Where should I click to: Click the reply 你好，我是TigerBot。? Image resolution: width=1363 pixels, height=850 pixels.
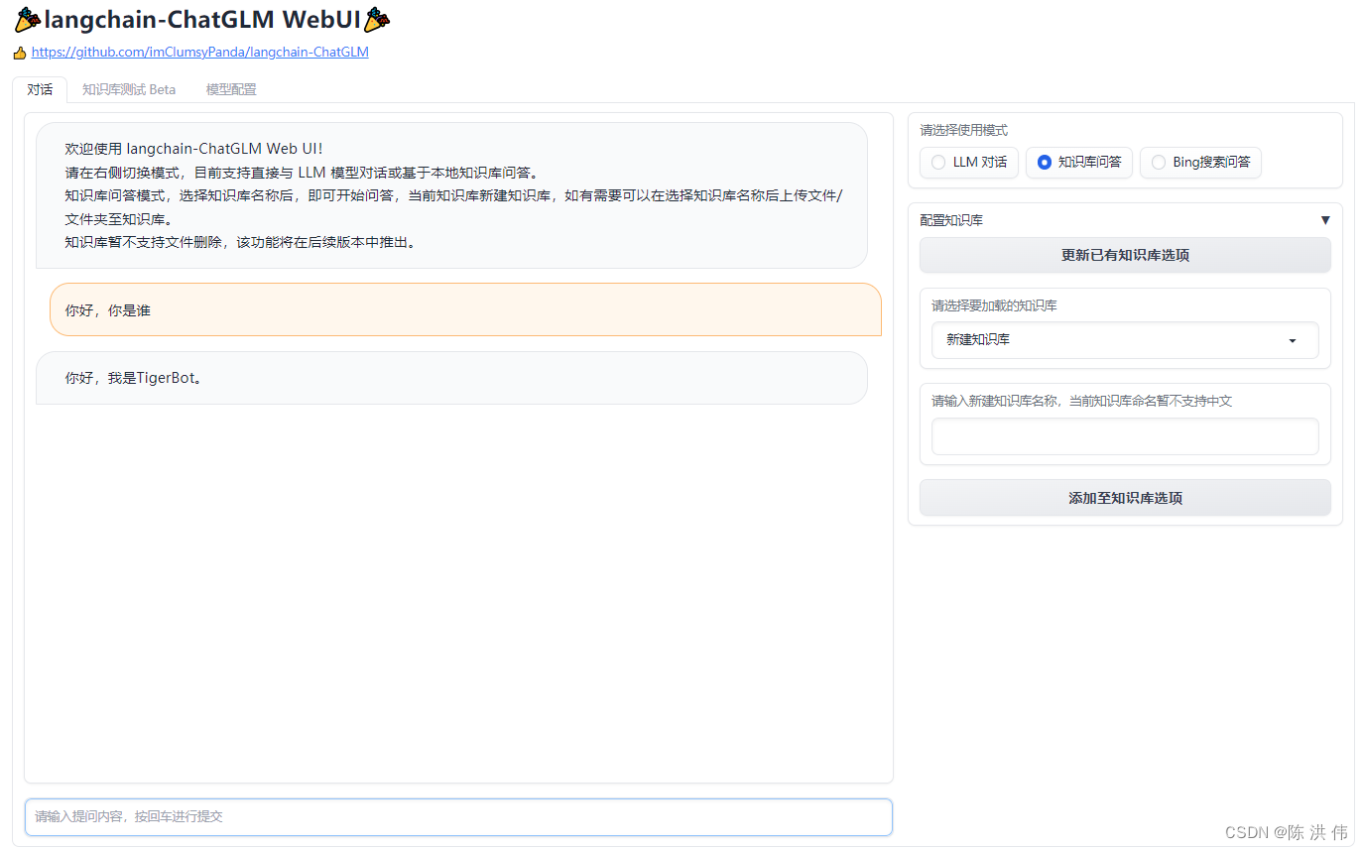click(451, 378)
